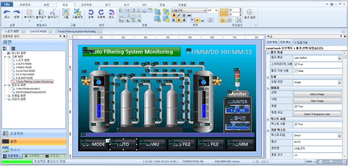348x166 pixels.
Task: Click the Group (그룹) objects icon
Action: coord(66,13)
